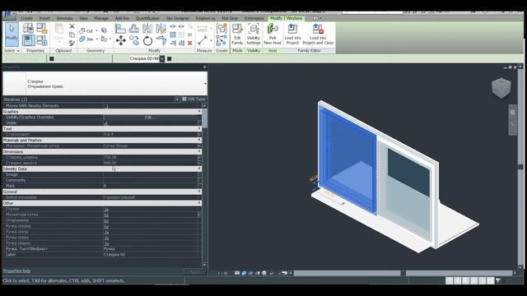Viewport: 527px width, 296px height.
Task: Click Pick New Host
Action: click(x=273, y=35)
